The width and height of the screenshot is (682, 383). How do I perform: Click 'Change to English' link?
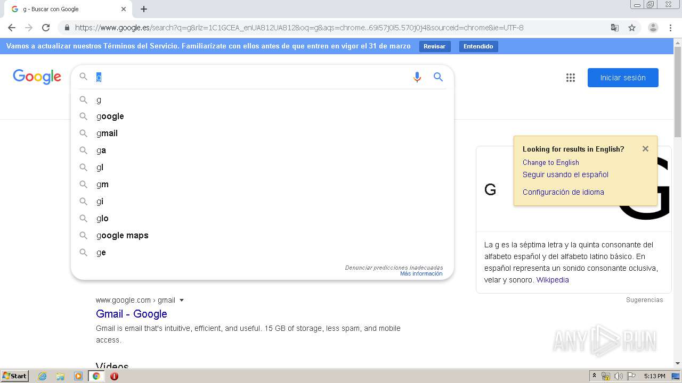[550, 163]
